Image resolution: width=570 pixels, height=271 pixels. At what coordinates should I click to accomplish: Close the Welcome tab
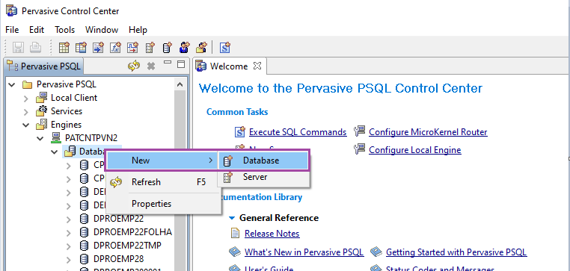[257, 66]
